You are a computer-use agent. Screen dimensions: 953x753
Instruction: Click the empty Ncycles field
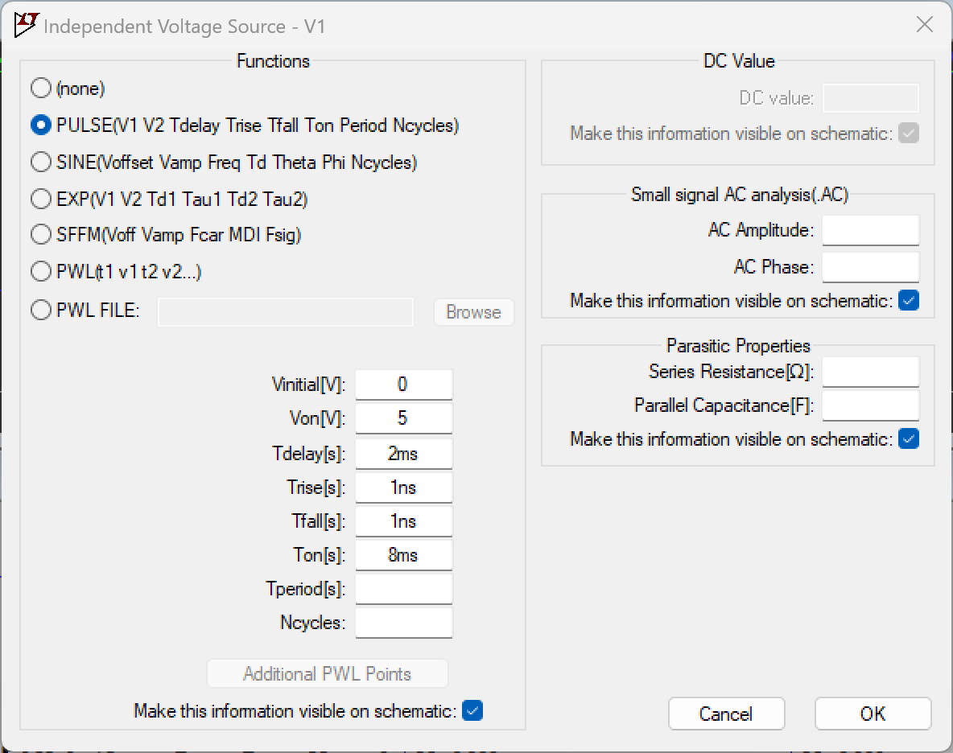[x=403, y=623]
